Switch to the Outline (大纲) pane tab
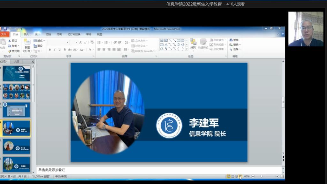The image size is (327, 184). 16,62
